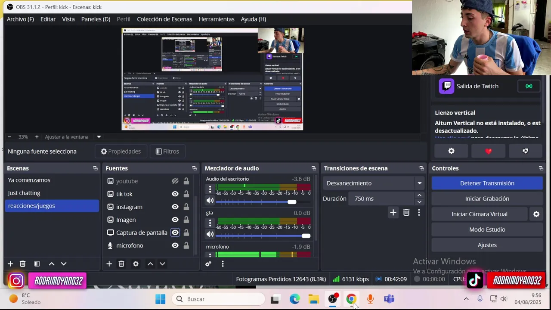This screenshot has height=310, width=551.
Task: Open Ajustes in Controles panel
Action: [x=487, y=245]
